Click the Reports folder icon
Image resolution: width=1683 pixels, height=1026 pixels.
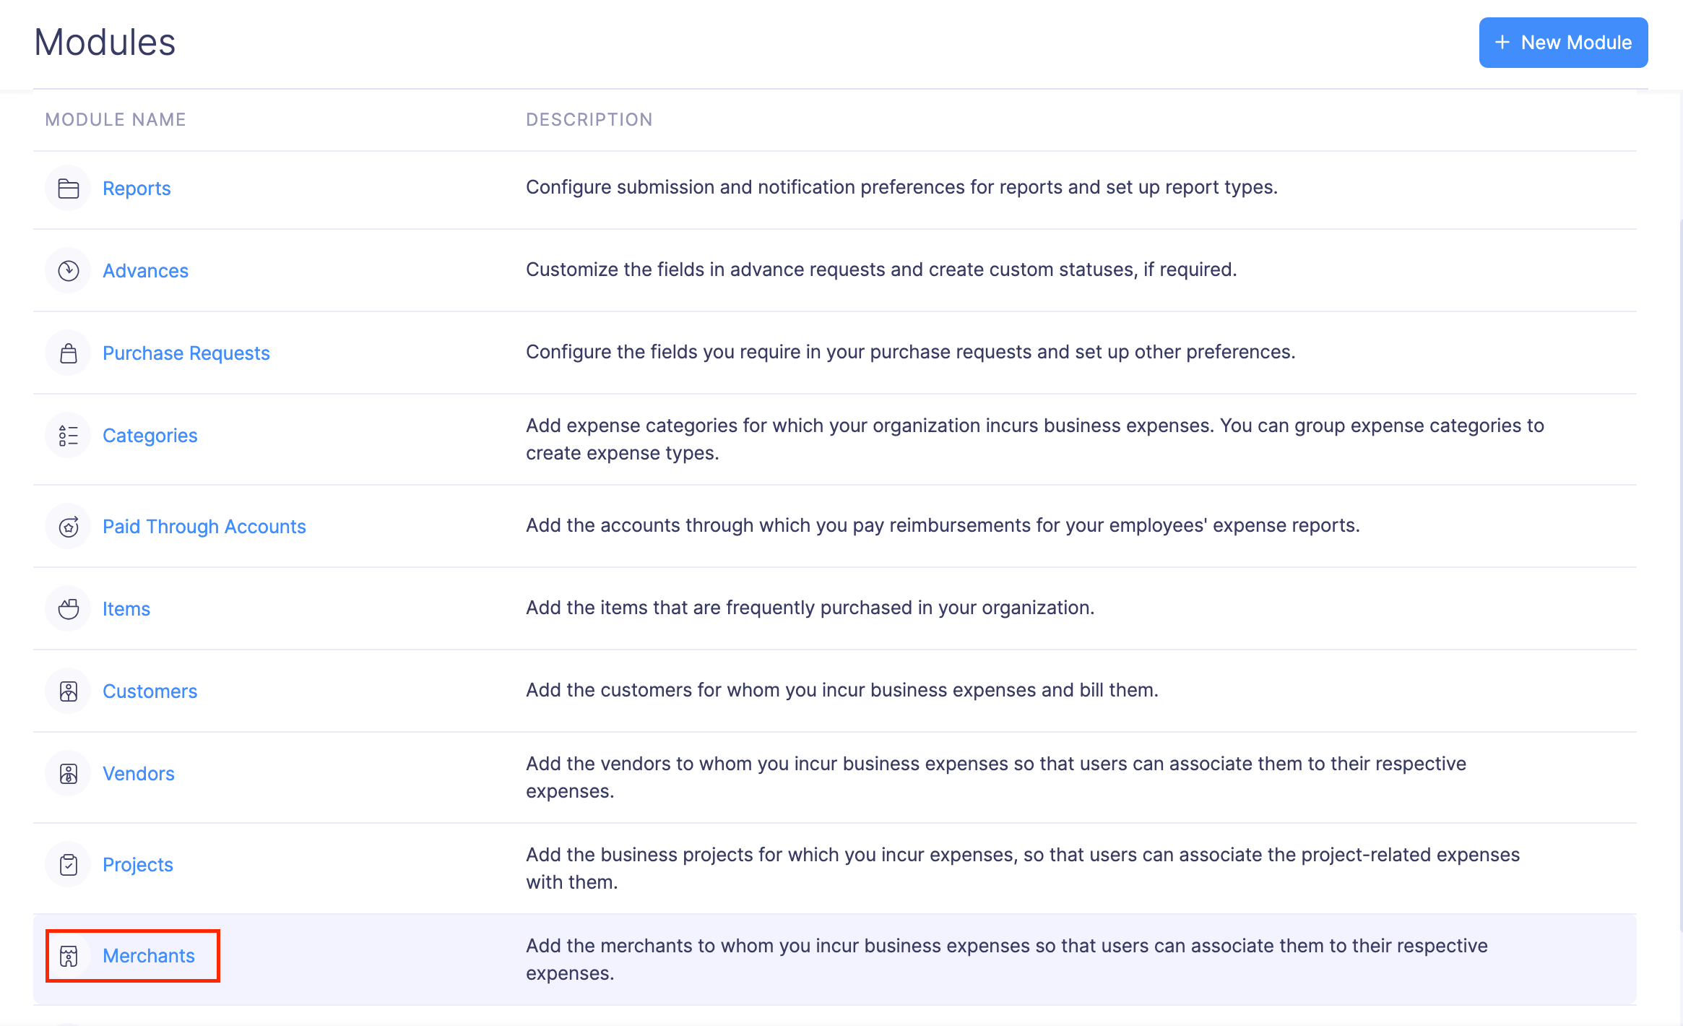coord(69,189)
